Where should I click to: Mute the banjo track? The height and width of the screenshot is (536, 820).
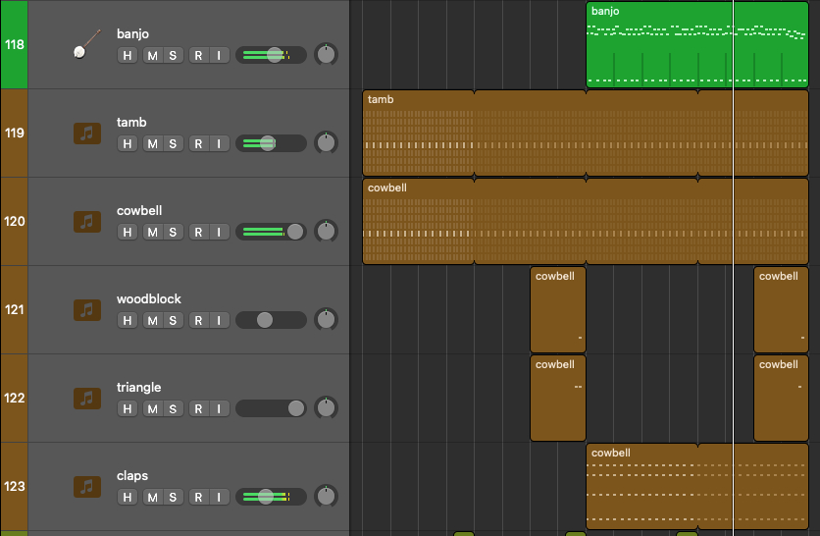pos(152,55)
